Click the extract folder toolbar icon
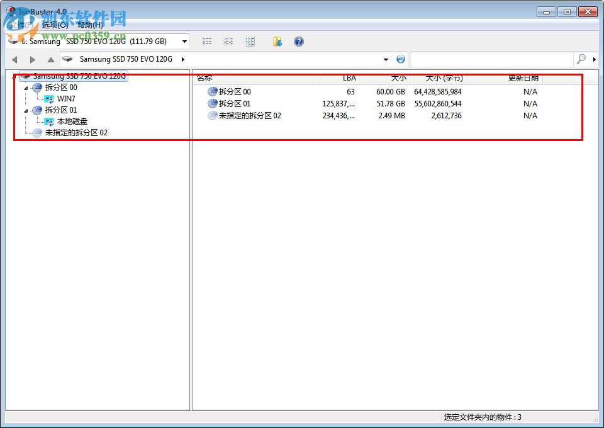 [277, 42]
